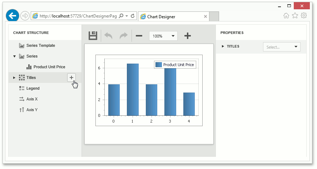The width and height of the screenshot is (317, 169).
Task: Open browser Tools gear menu
Action: pyautogui.click(x=304, y=15)
